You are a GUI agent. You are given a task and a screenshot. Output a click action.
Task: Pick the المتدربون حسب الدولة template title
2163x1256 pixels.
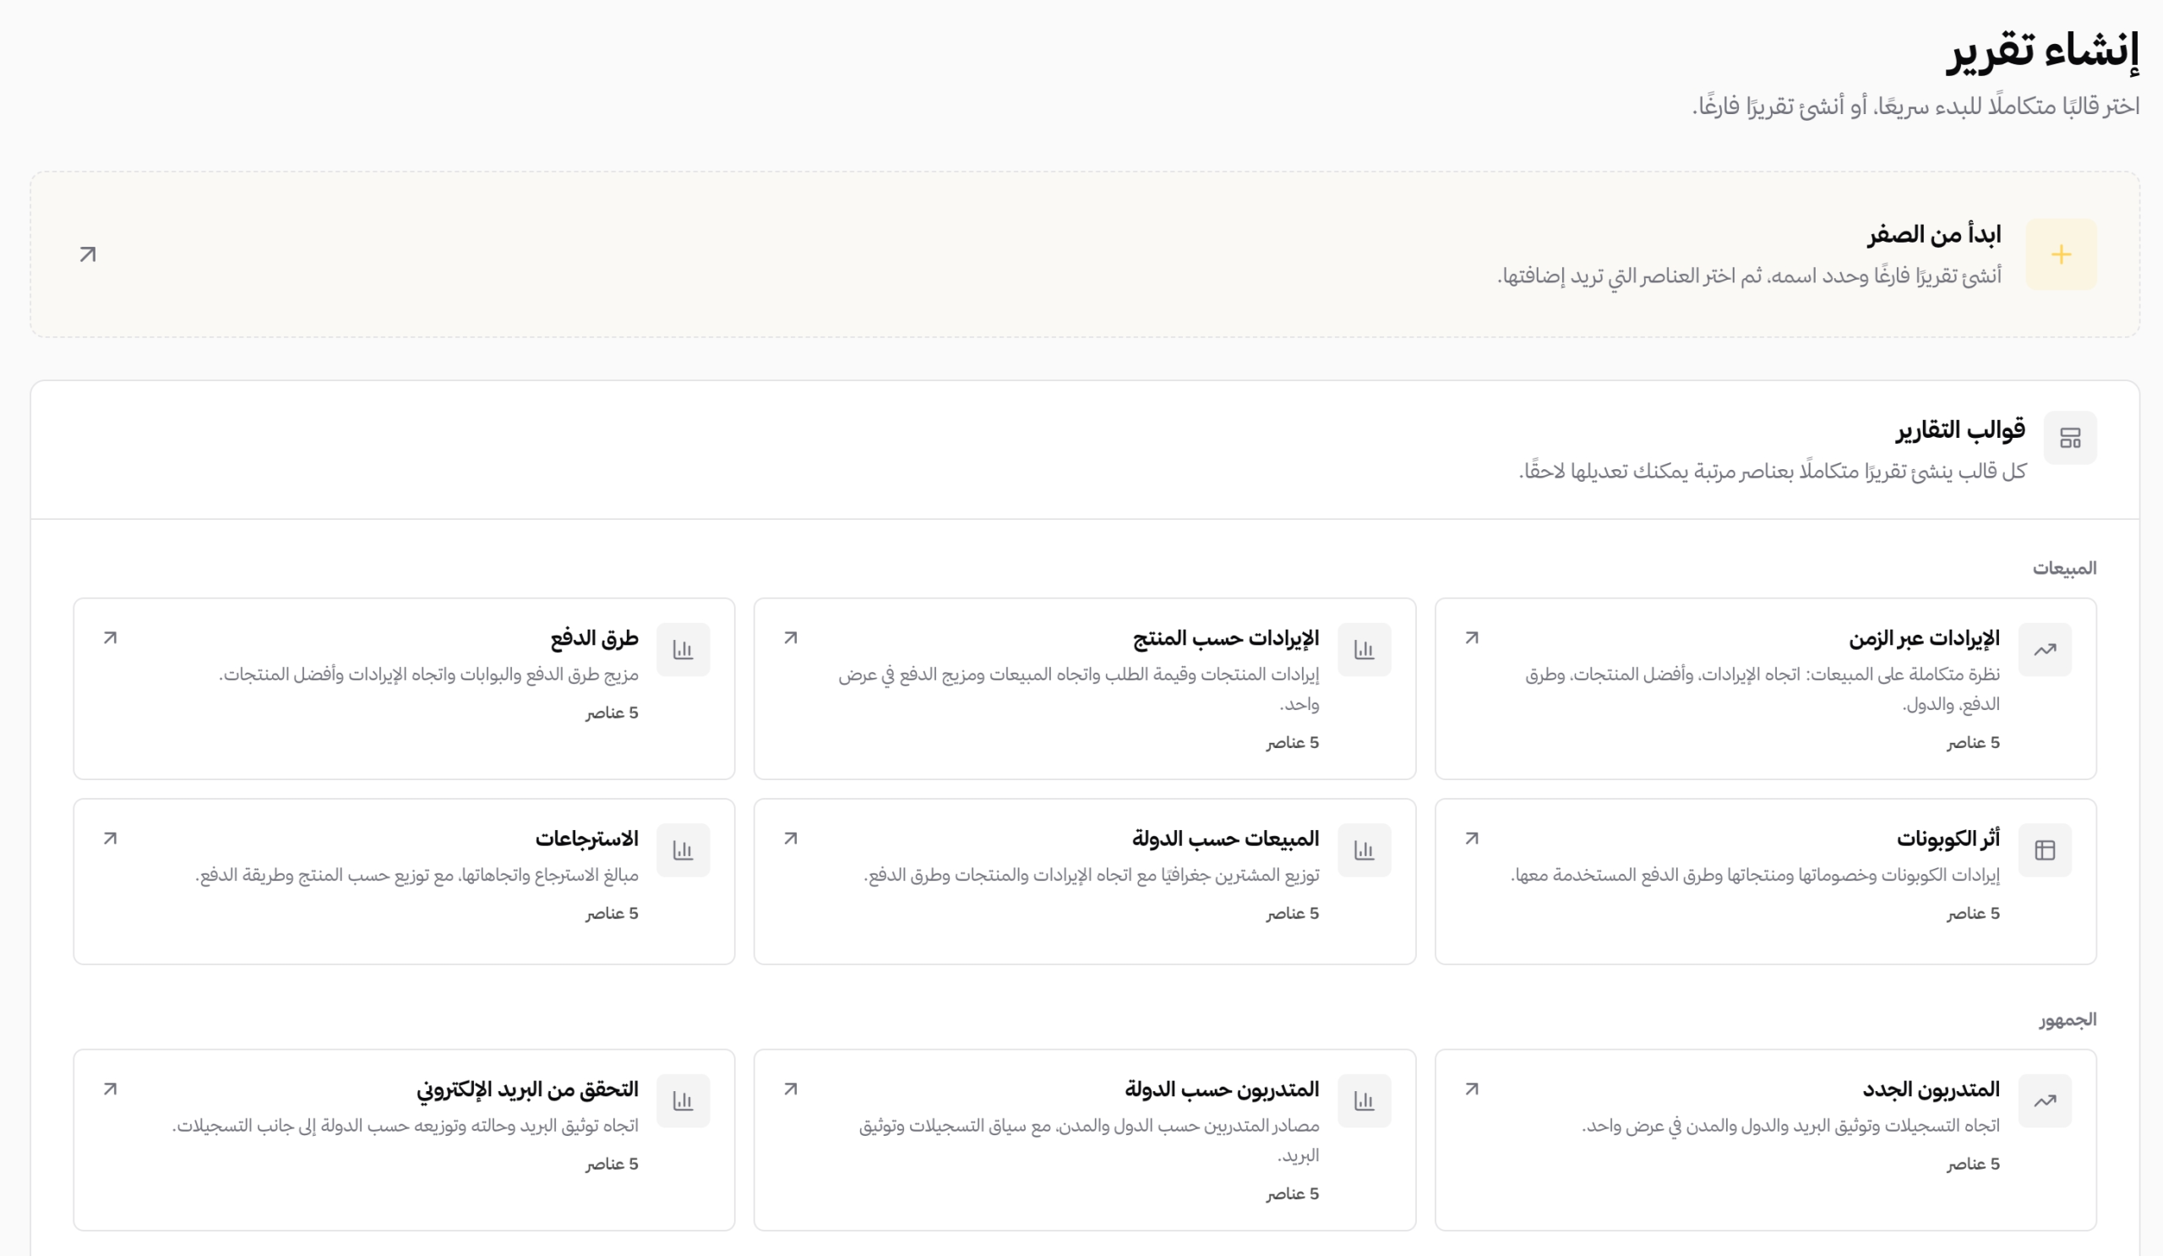tap(1222, 1089)
